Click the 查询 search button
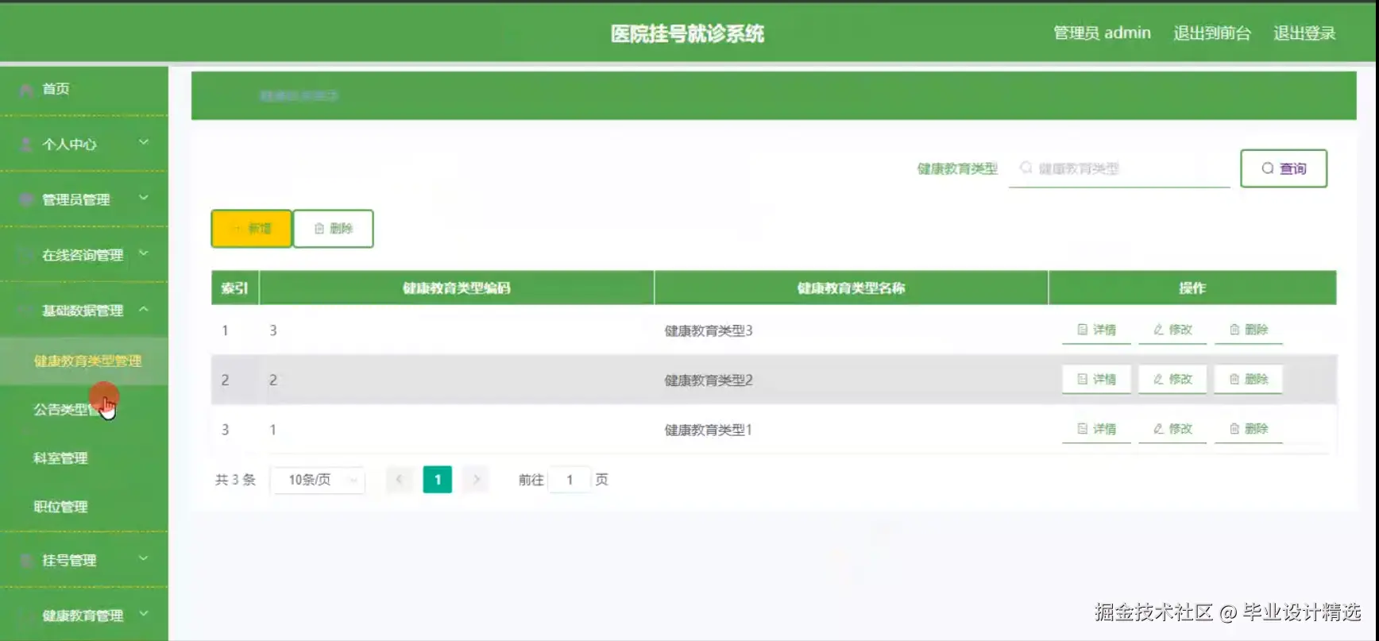 [1284, 168]
